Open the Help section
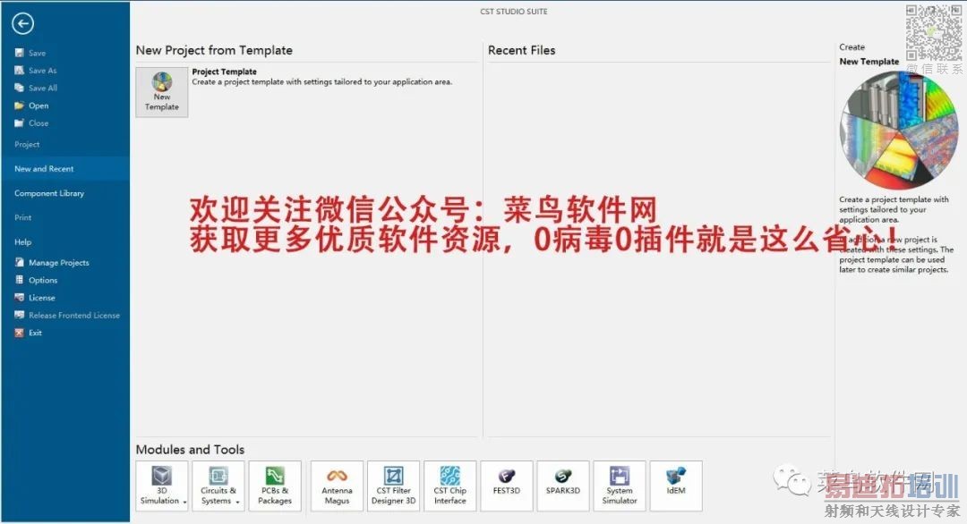This screenshot has height=524, width=967. [x=22, y=242]
